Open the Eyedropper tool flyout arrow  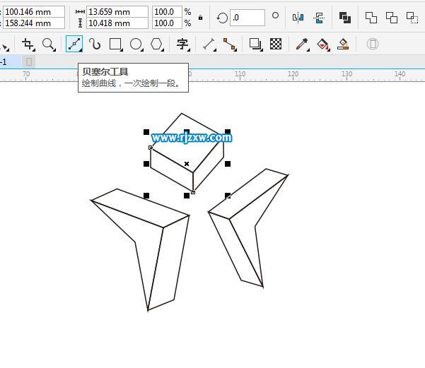point(308,49)
